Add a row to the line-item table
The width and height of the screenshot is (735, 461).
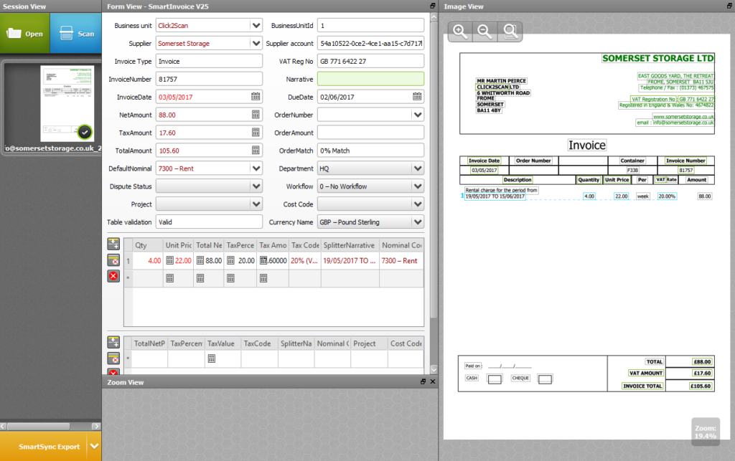pos(113,244)
